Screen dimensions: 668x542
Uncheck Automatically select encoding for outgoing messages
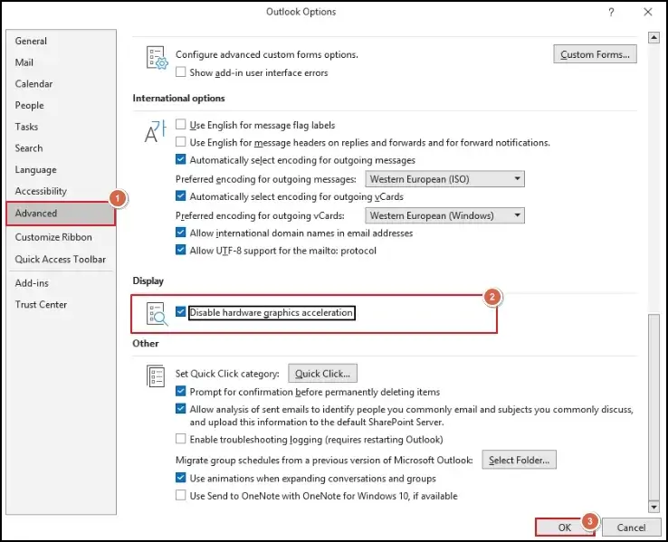pos(181,159)
